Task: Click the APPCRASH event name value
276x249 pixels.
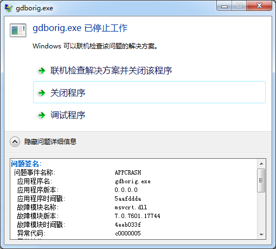Action: pos(128,172)
